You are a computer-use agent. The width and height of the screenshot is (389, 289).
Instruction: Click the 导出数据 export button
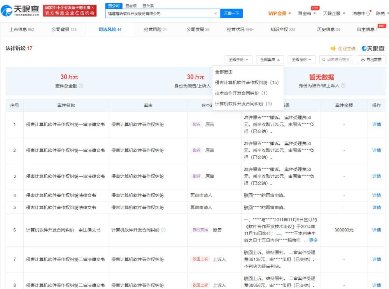point(371,60)
